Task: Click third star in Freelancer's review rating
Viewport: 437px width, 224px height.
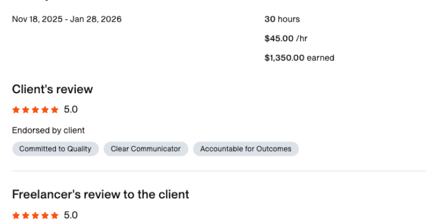Action: click(x=35, y=216)
